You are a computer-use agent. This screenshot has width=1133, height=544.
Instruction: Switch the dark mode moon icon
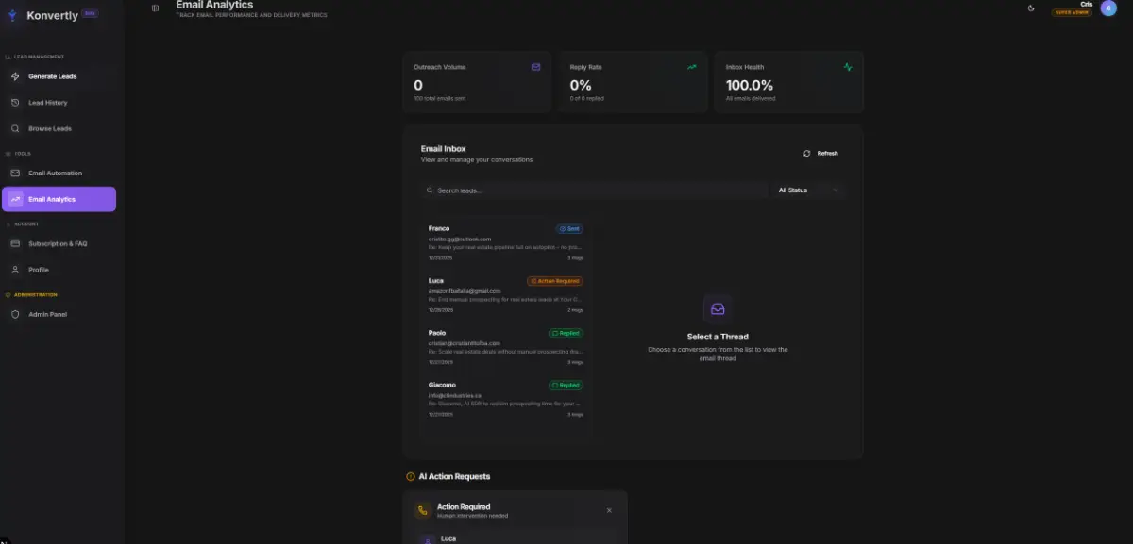pos(1031,8)
